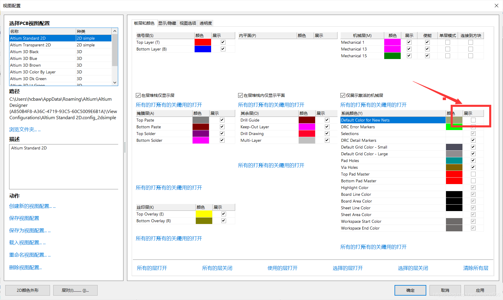Toggle Drill Guide show checkbox
The image size is (503, 300).
[327, 120]
